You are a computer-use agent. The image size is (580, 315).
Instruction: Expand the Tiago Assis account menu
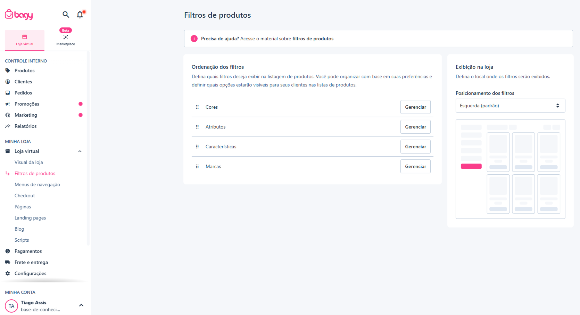pyautogui.click(x=81, y=305)
